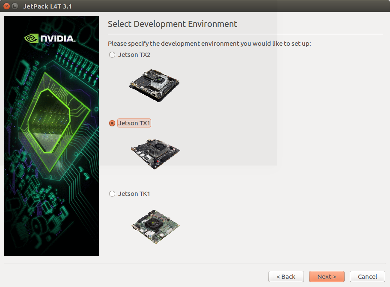Close the JetPack L4T 3.1 window
This screenshot has height=287, width=390.
click(7, 6)
